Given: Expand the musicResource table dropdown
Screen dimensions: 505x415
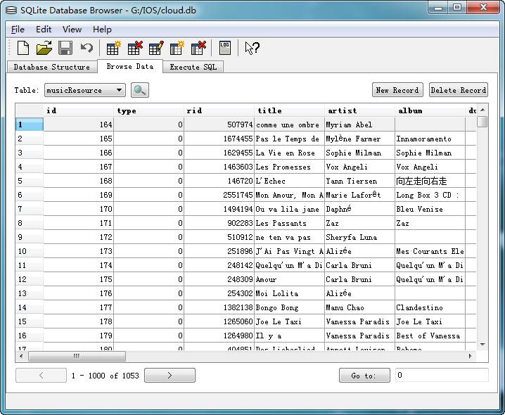Looking at the screenshot, I should pyautogui.click(x=120, y=90).
